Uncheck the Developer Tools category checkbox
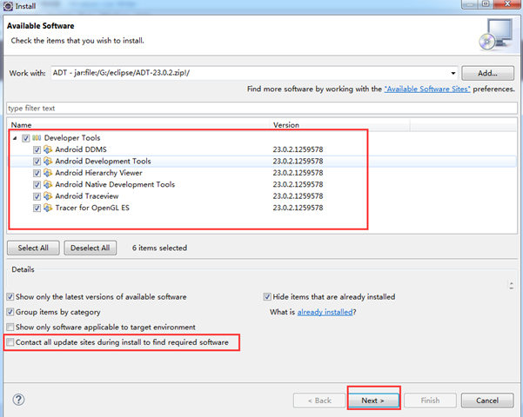This screenshot has height=417, width=523. (x=26, y=138)
